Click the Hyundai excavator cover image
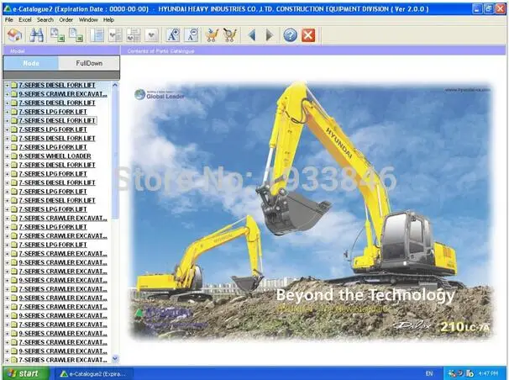The width and height of the screenshot is (509, 380). click(311, 210)
